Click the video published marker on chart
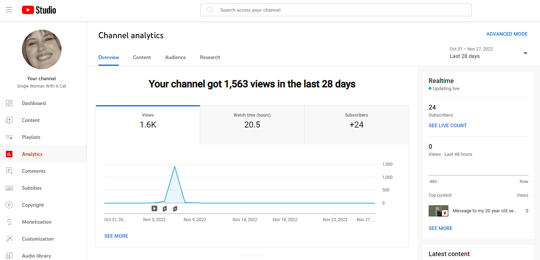 (x=155, y=208)
